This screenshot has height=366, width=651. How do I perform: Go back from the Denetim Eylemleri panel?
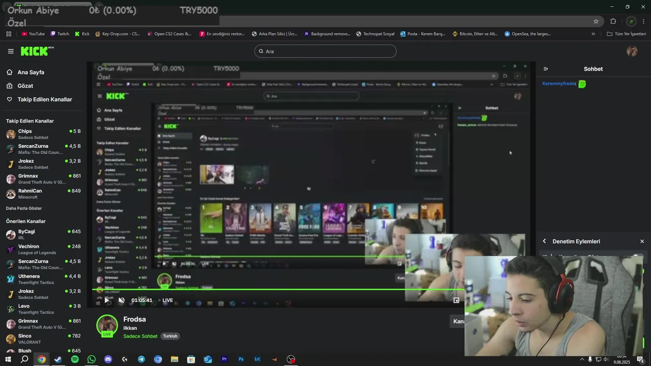click(544, 241)
